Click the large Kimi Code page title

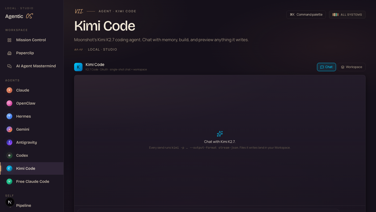point(105,26)
